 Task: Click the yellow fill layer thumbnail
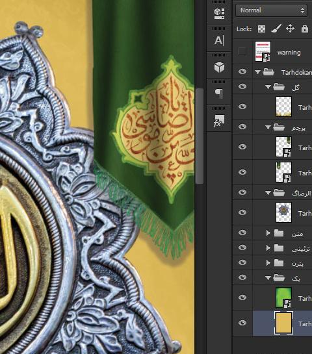pyautogui.click(x=284, y=323)
